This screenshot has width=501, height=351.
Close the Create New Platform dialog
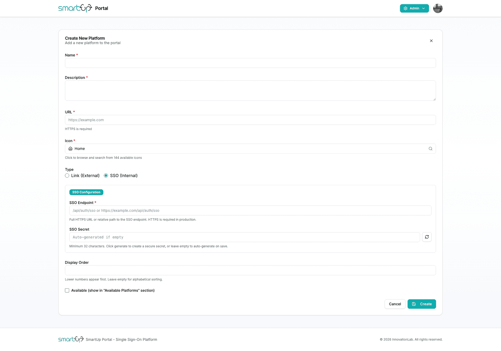[431, 41]
